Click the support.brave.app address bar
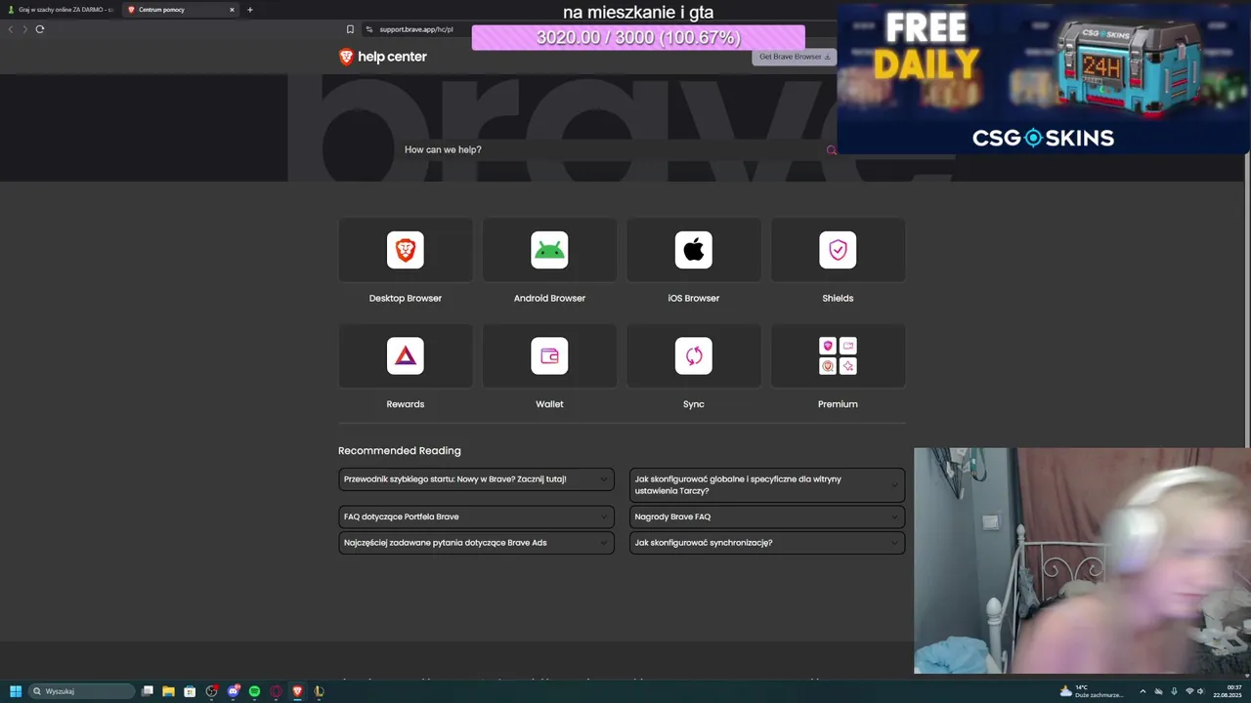The height and width of the screenshot is (703, 1251). 416,29
